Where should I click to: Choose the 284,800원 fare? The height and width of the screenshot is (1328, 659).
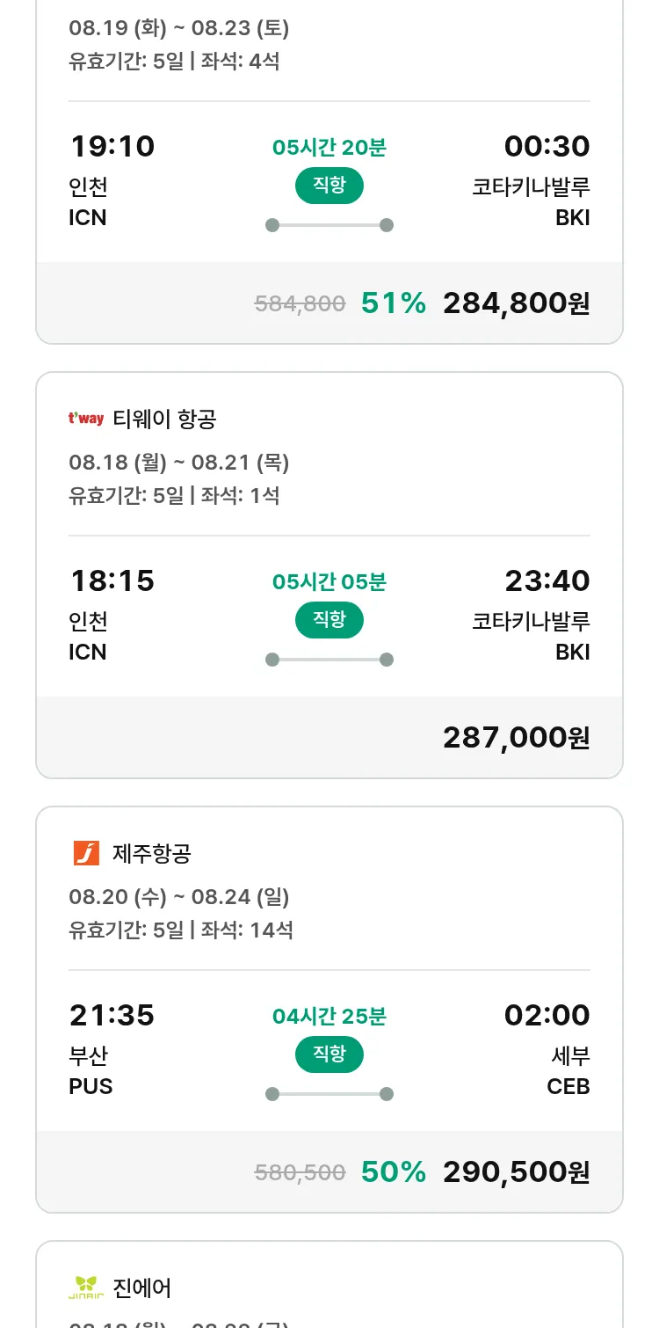pyautogui.click(x=516, y=303)
